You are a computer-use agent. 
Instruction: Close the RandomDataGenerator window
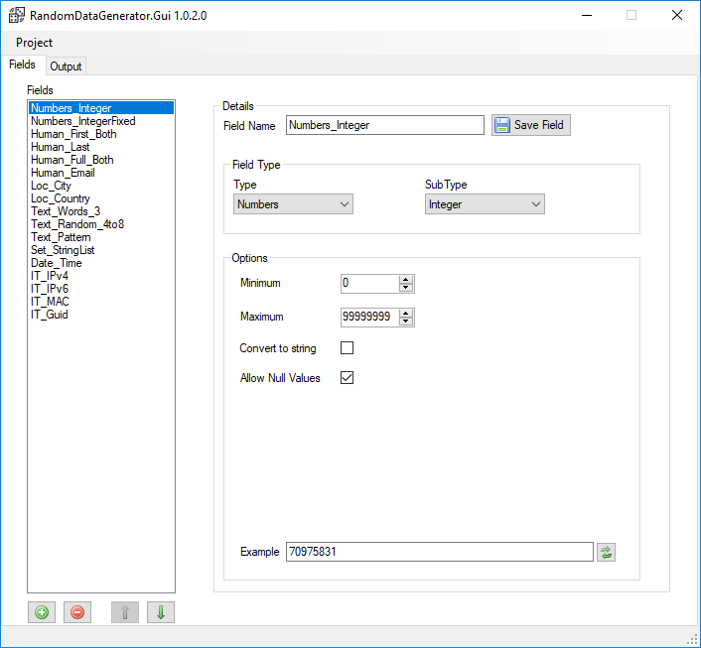coord(677,15)
